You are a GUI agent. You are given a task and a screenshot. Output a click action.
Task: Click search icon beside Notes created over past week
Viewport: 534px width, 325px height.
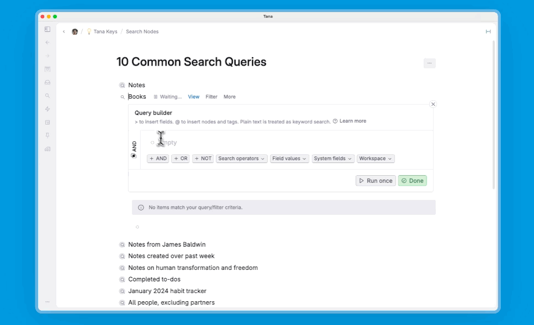tap(122, 256)
